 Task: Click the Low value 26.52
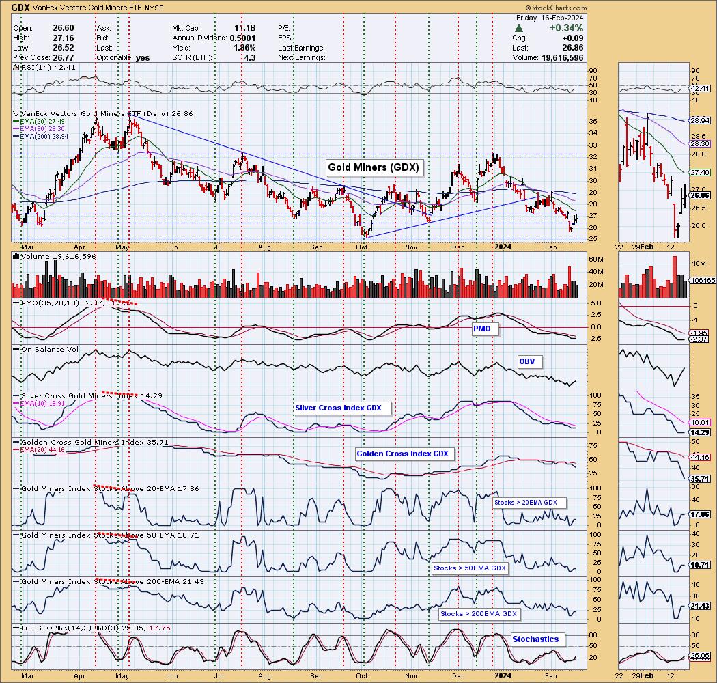pyautogui.click(x=63, y=48)
